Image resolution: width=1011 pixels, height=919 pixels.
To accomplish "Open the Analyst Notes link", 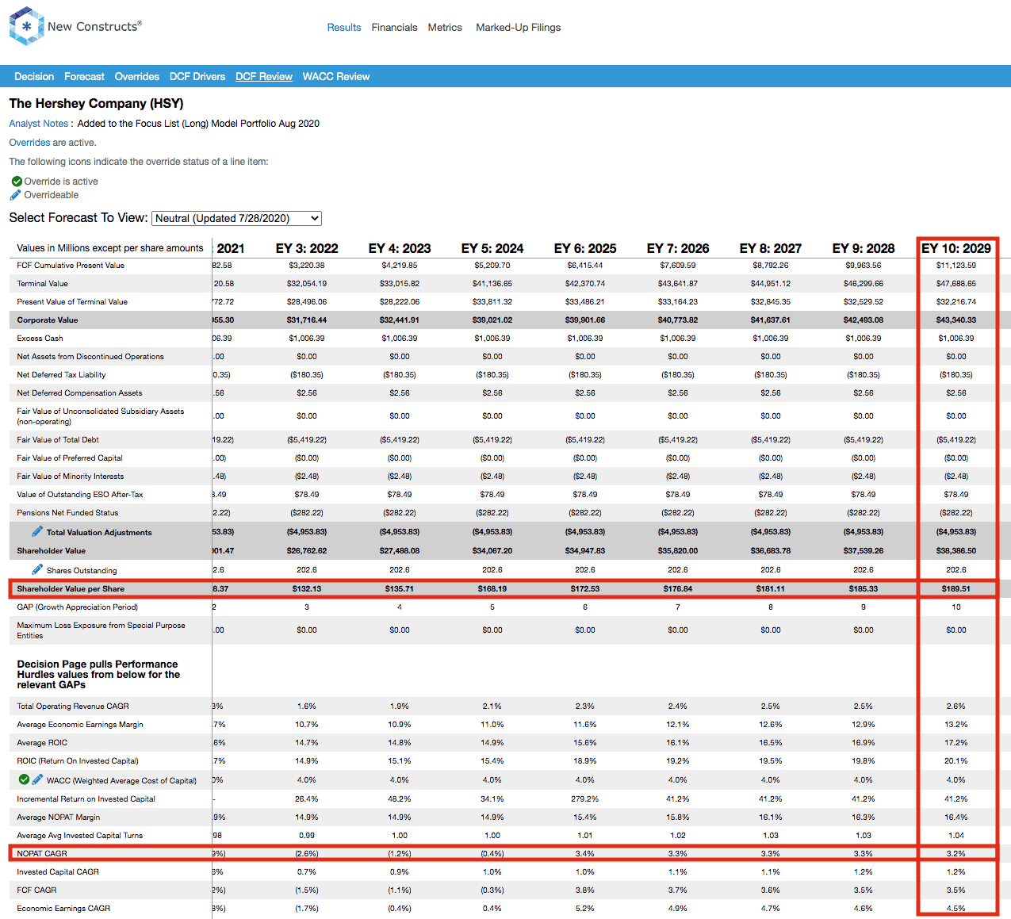I will (38, 124).
